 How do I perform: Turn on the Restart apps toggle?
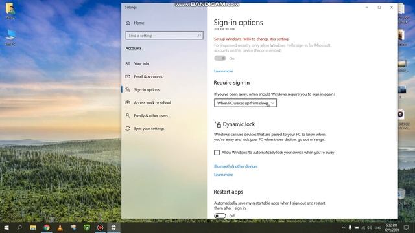[x=220, y=216]
